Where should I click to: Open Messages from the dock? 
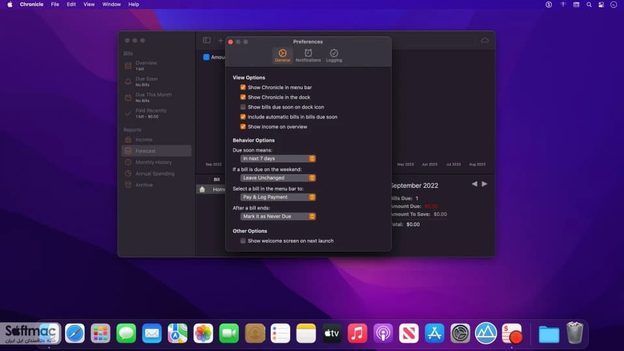point(126,333)
